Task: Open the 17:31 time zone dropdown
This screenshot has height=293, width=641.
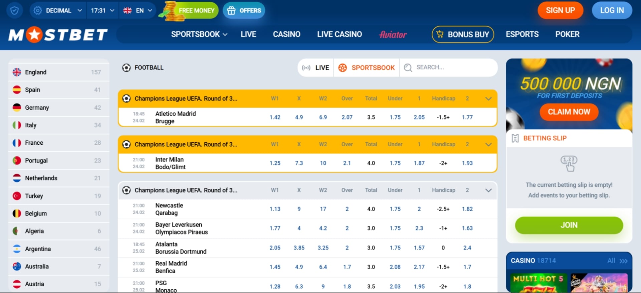Action: (x=102, y=10)
